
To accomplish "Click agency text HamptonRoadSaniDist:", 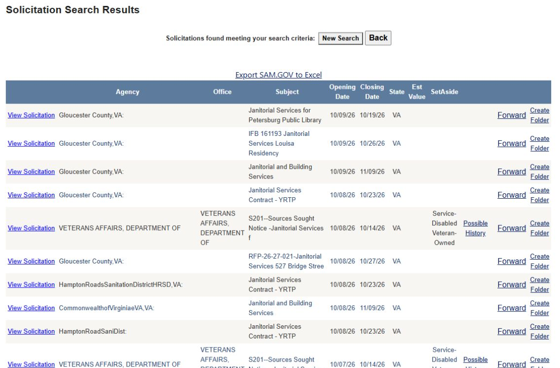I will click(92, 332).
